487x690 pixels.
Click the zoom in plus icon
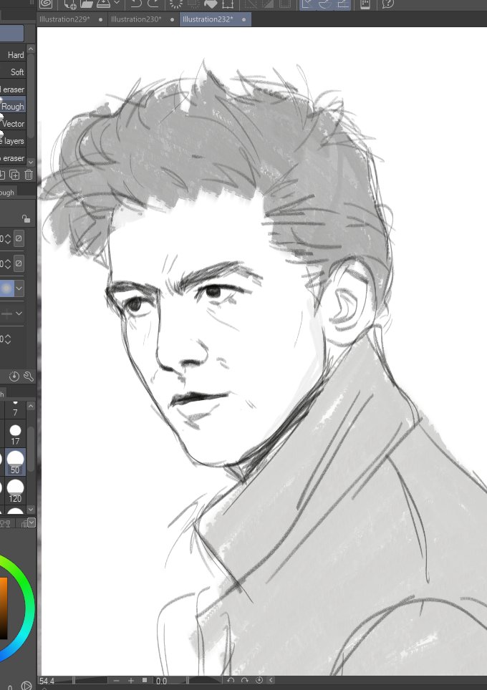click(x=131, y=681)
